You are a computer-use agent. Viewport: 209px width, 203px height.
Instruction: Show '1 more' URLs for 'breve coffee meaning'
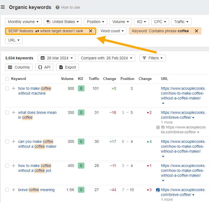pos(167,199)
